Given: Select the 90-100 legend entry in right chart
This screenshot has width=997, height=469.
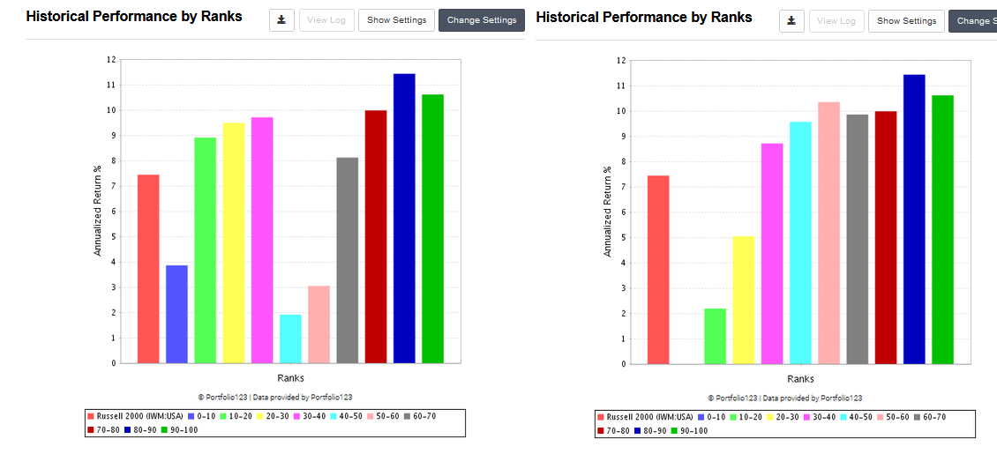Looking at the screenshot, I should (x=689, y=431).
